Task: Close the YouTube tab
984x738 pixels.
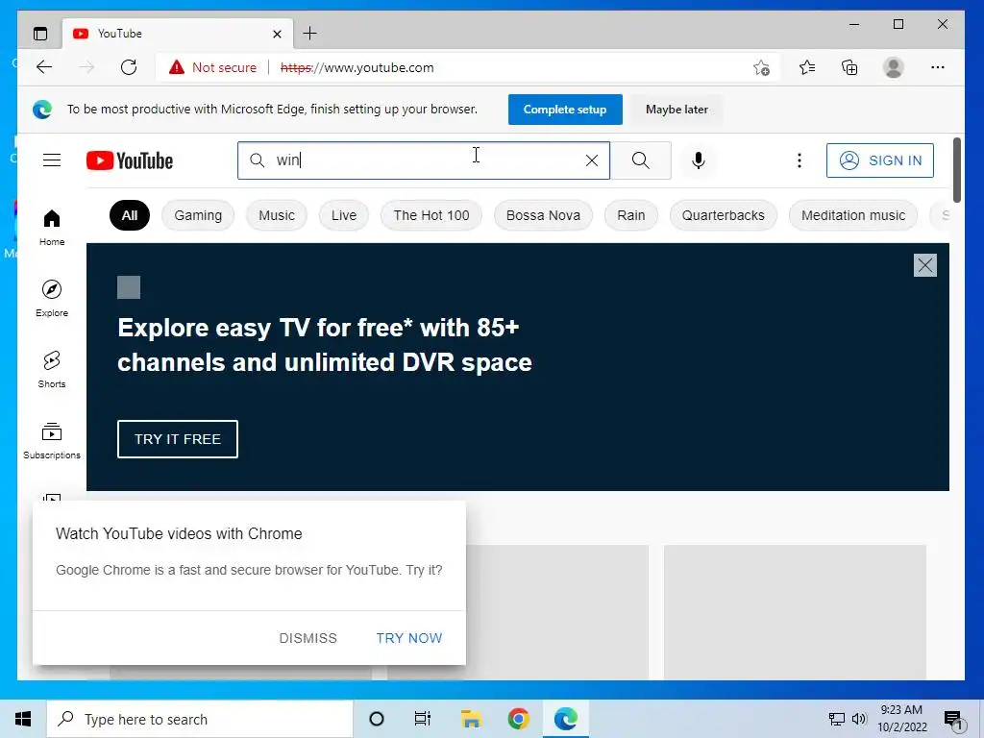Action: (277, 34)
